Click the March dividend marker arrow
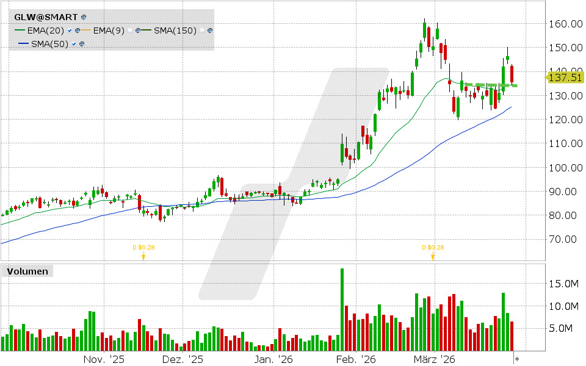This screenshot has width=586, height=366. [x=433, y=257]
